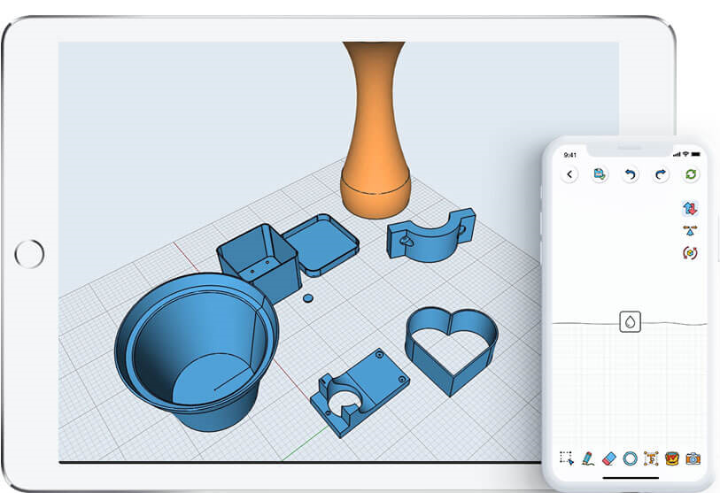Open the paint bucket color tool
The height and width of the screenshot is (493, 720).
click(671, 458)
